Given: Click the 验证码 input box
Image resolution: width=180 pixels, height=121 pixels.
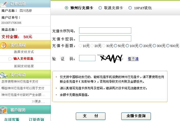Looking at the screenshot, I should (87, 58).
